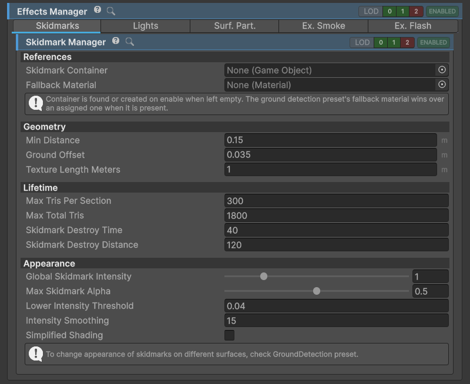Image resolution: width=470 pixels, height=384 pixels.
Task: Select LOD 0 in Skidmark Manager header
Action: click(381, 42)
